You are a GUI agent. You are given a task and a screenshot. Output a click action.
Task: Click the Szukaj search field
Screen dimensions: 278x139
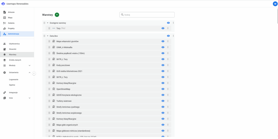(149, 15)
